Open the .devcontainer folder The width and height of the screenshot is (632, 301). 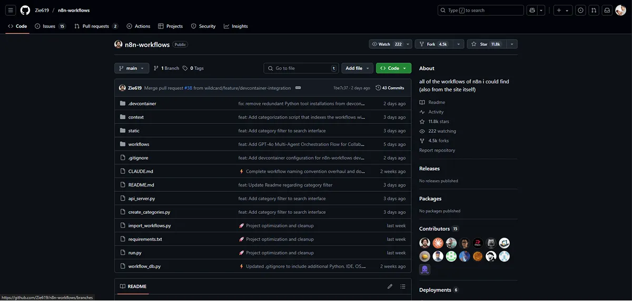click(x=142, y=103)
